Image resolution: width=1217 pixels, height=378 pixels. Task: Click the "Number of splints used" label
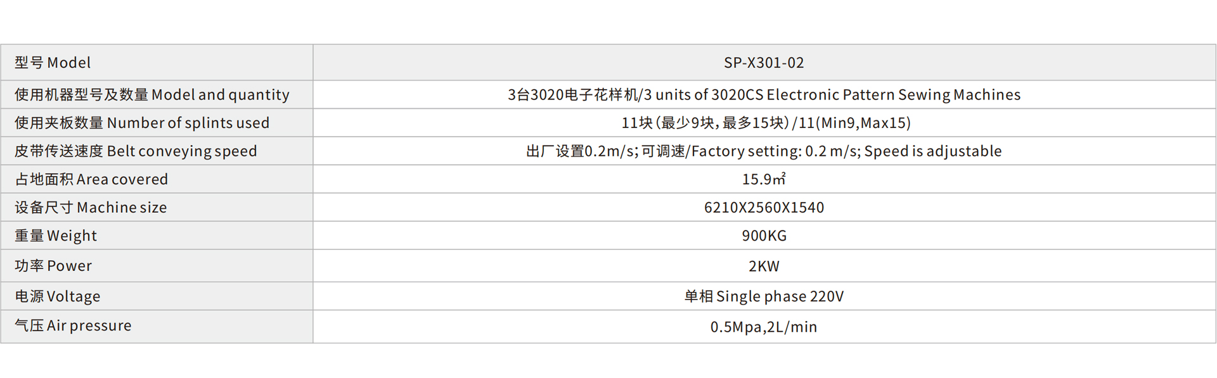coord(142,123)
